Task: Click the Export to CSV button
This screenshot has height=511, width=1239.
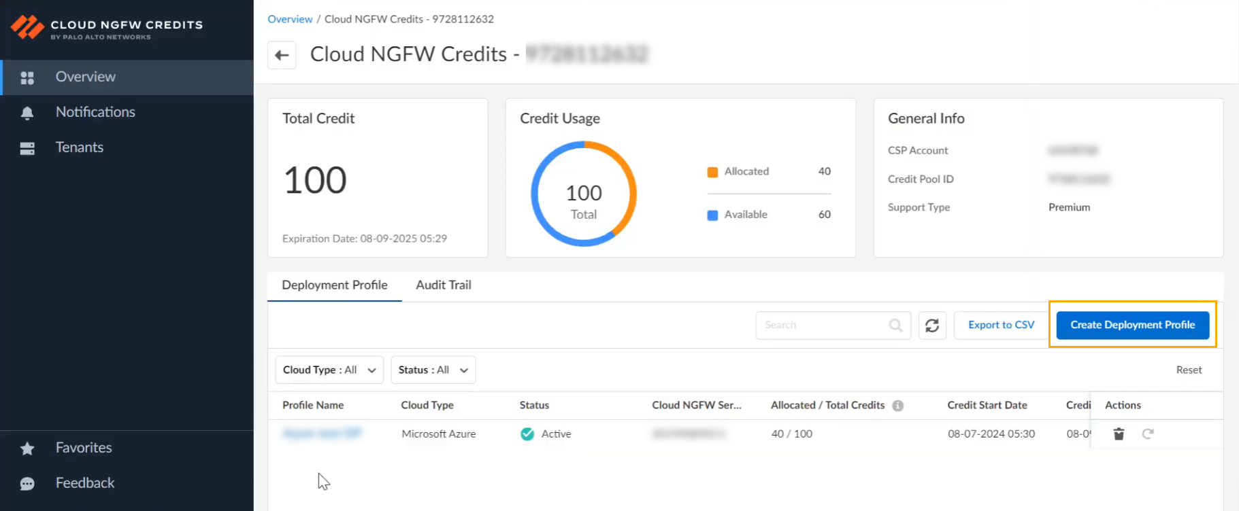Action: point(1002,325)
